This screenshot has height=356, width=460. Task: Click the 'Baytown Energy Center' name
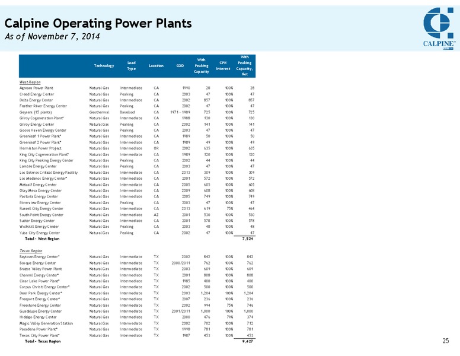point(40,257)
